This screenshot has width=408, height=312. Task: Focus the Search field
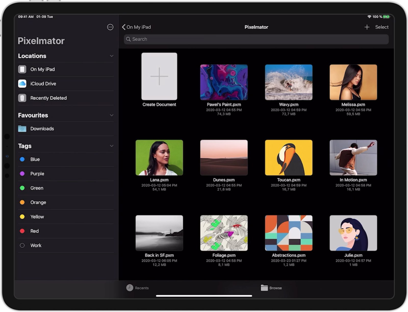point(256,39)
